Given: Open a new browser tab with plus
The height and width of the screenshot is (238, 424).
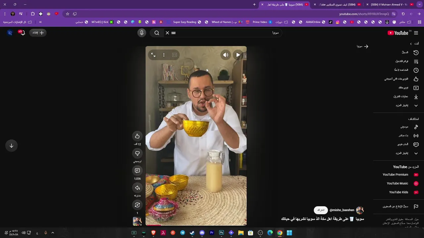Looking at the screenshot, I should [254, 5].
